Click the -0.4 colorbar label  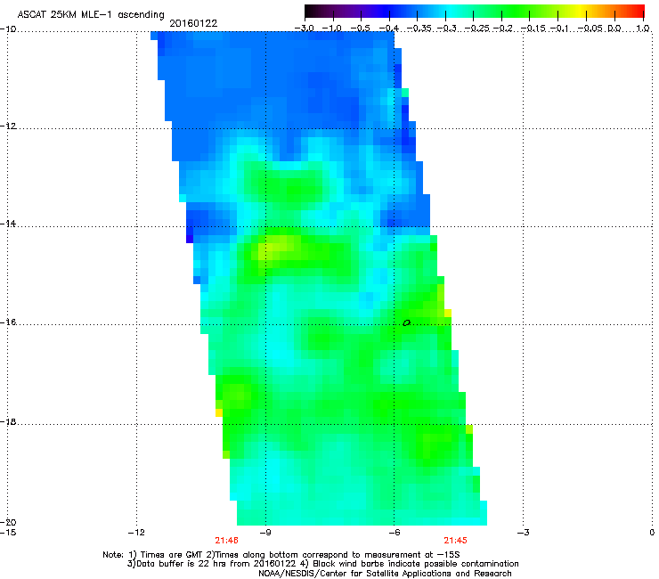(389, 29)
